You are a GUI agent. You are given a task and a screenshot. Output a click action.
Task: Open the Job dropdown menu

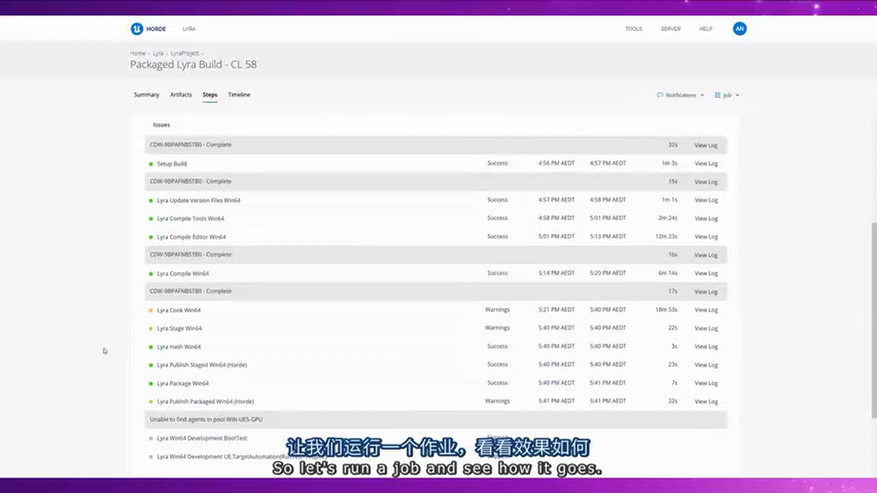tap(727, 95)
